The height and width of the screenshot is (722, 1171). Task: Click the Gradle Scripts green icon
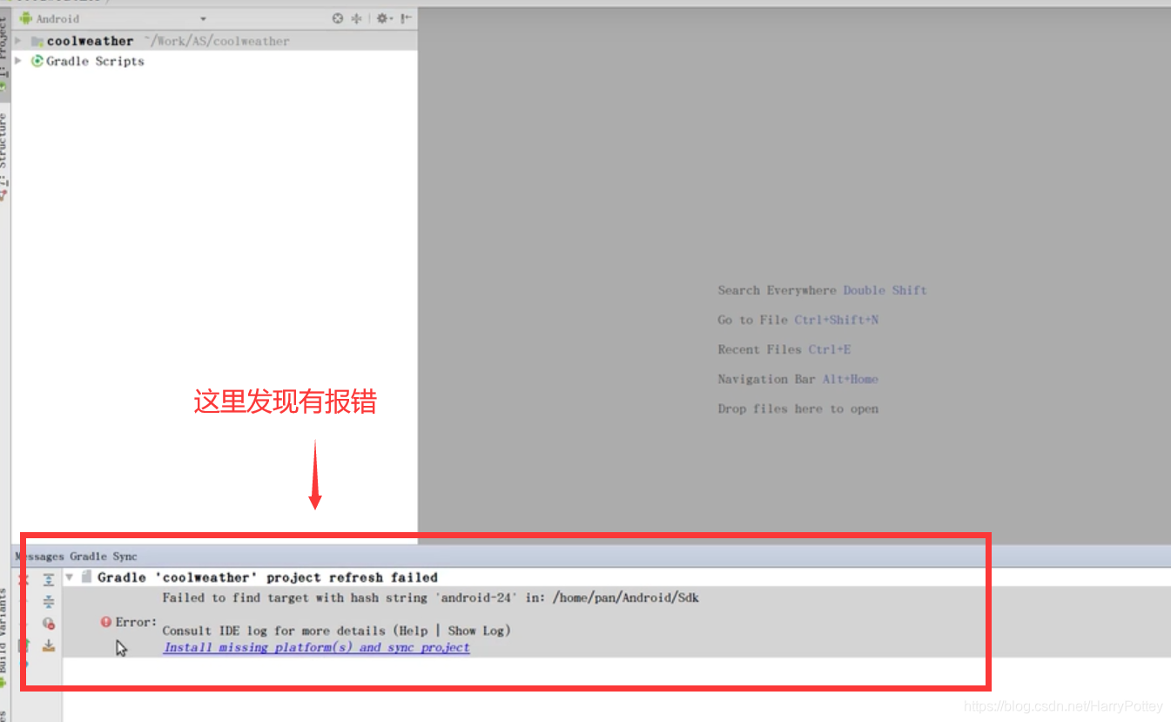point(37,61)
